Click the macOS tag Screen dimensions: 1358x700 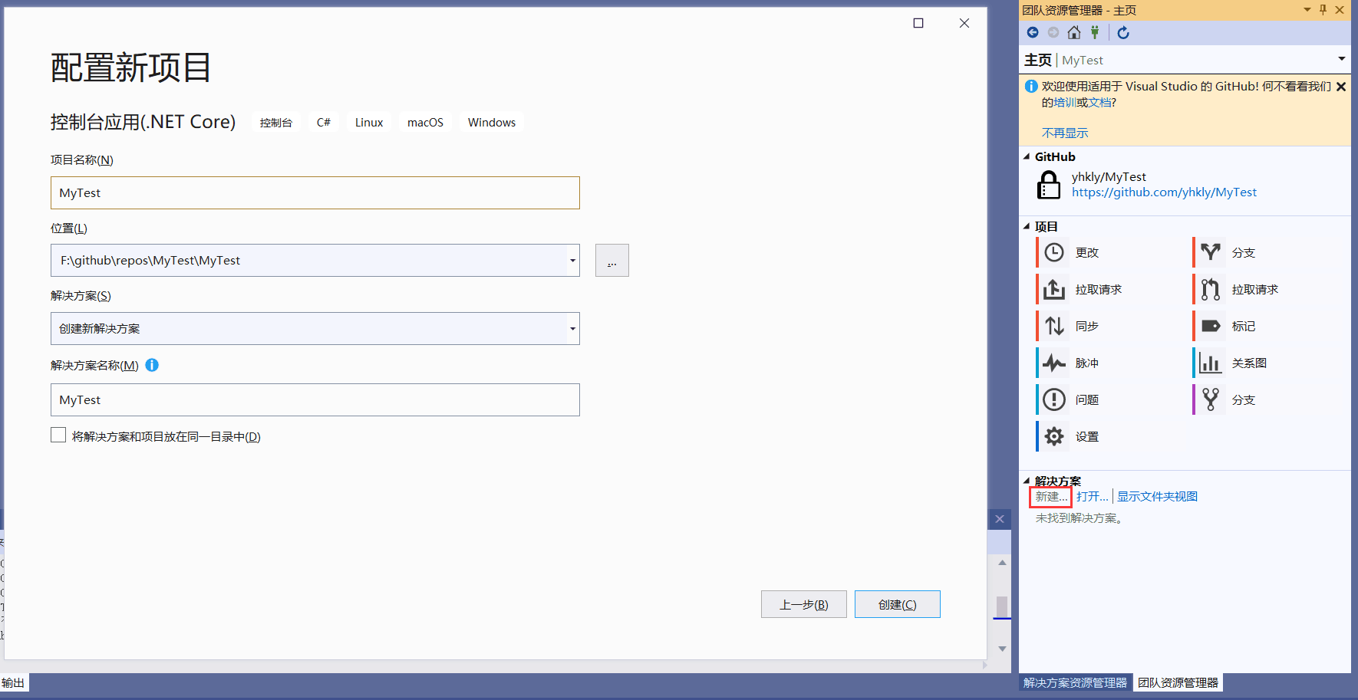[425, 123]
